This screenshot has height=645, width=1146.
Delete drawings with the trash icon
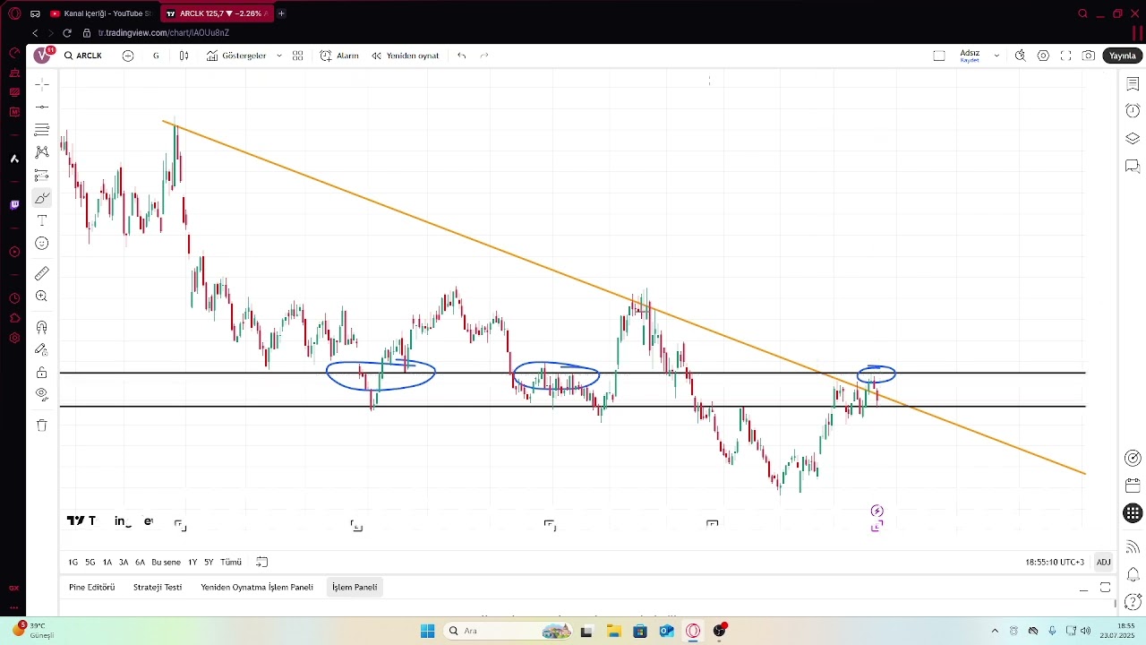coord(42,426)
